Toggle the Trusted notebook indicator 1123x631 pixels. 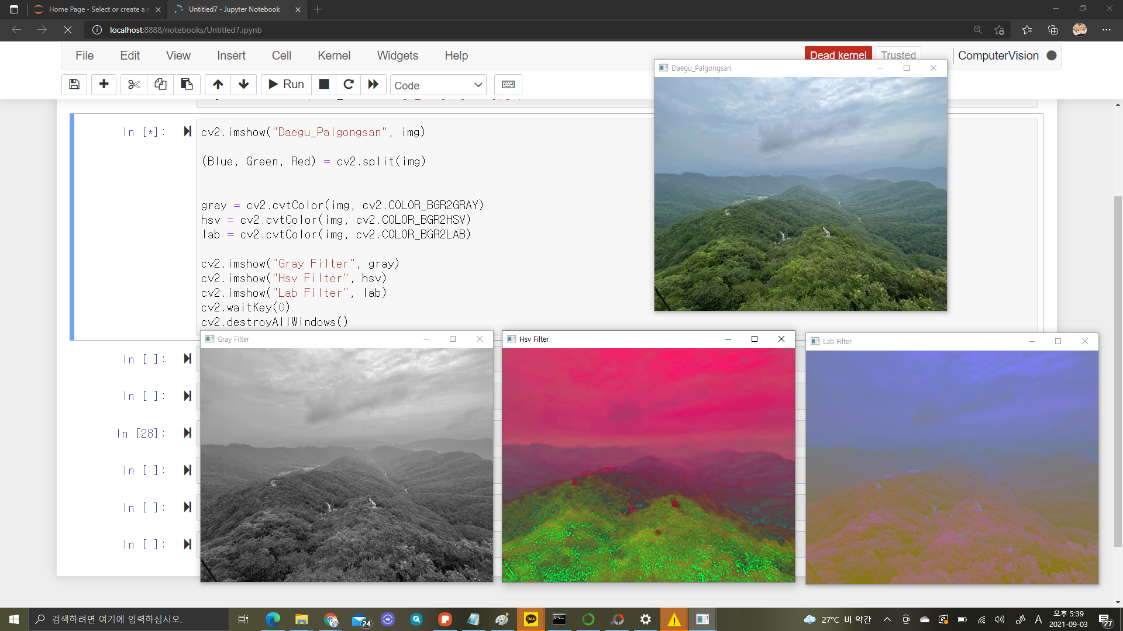[898, 55]
